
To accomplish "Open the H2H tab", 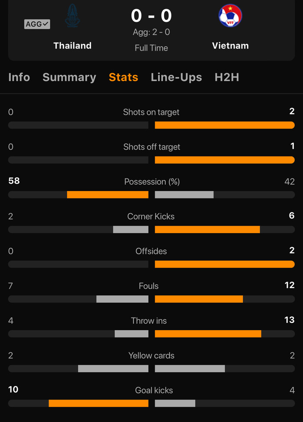I will [227, 77].
